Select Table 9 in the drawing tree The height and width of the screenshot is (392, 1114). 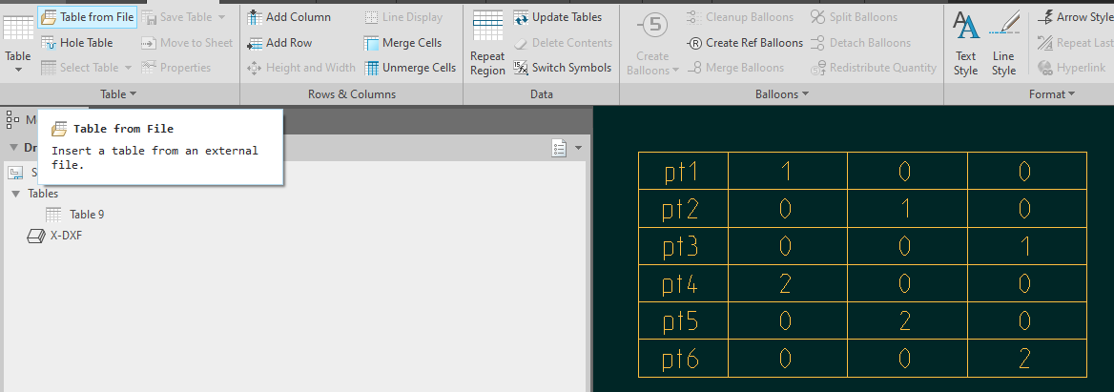tap(86, 215)
